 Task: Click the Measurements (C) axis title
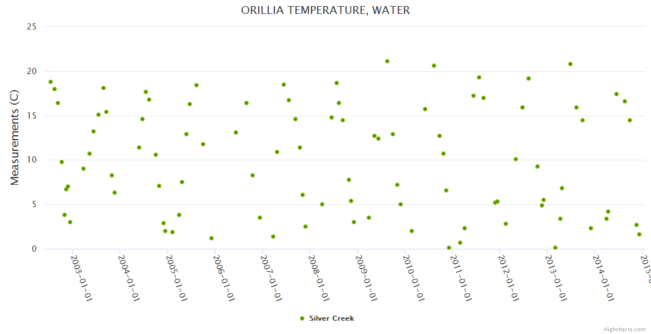click(x=15, y=138)
